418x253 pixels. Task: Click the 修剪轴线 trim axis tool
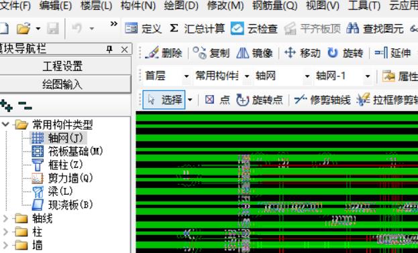[x=322, y=100]
